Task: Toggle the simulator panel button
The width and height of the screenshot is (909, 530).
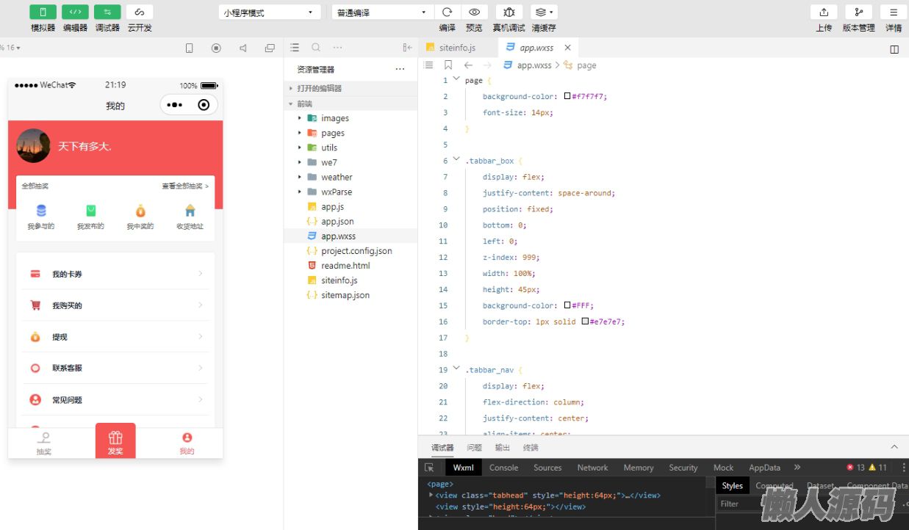Action: [x=43, y=12]
